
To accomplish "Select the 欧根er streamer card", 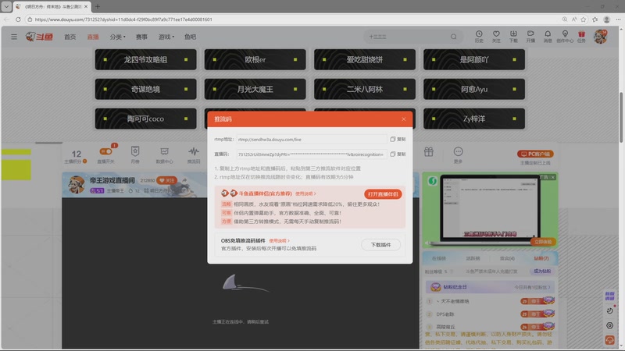I will click(255, 60).
